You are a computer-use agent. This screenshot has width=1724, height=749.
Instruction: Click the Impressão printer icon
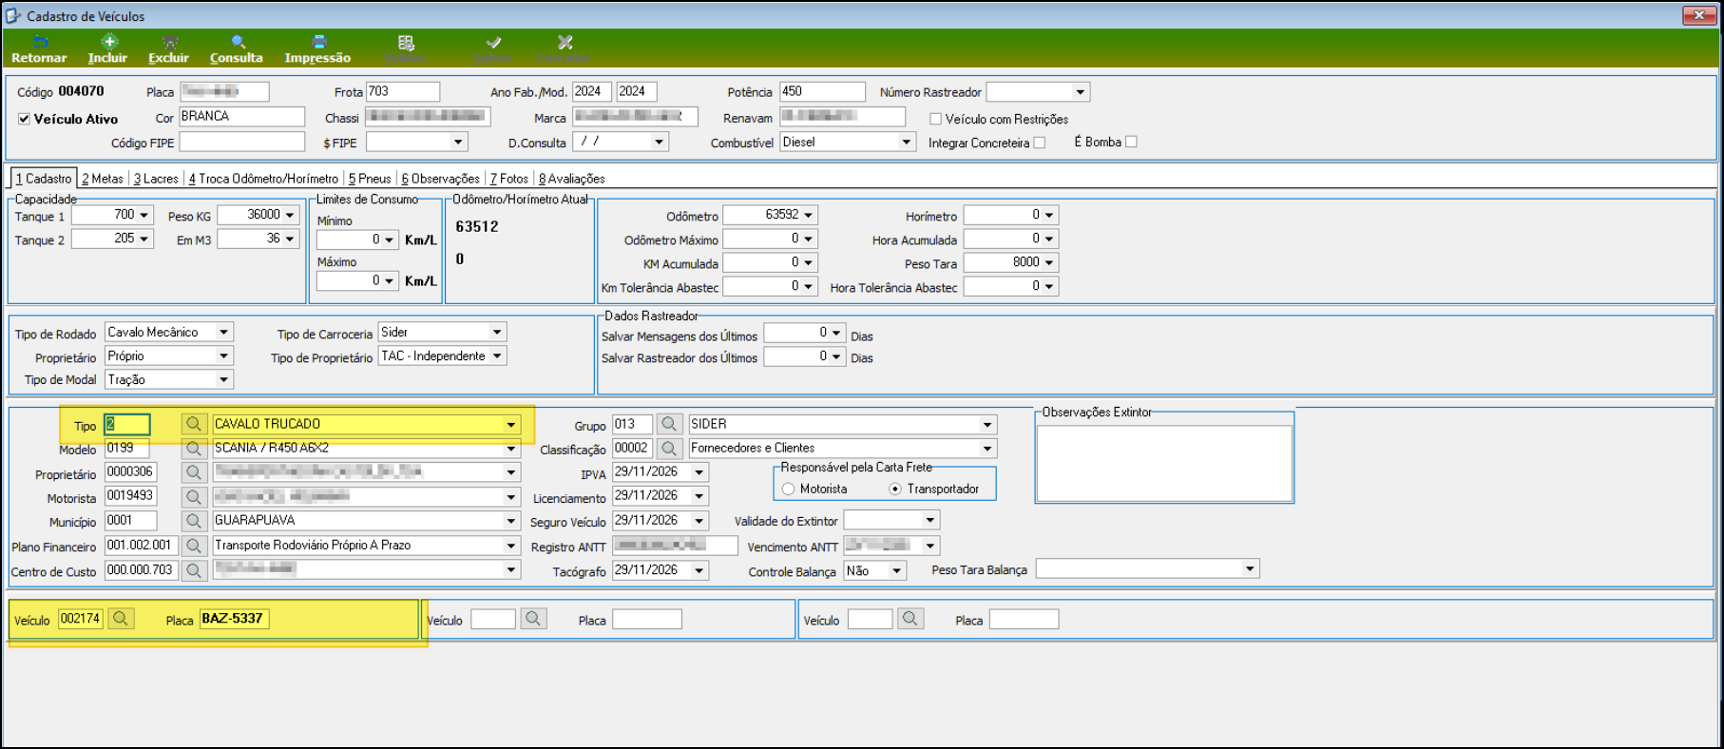click(318, 42)
